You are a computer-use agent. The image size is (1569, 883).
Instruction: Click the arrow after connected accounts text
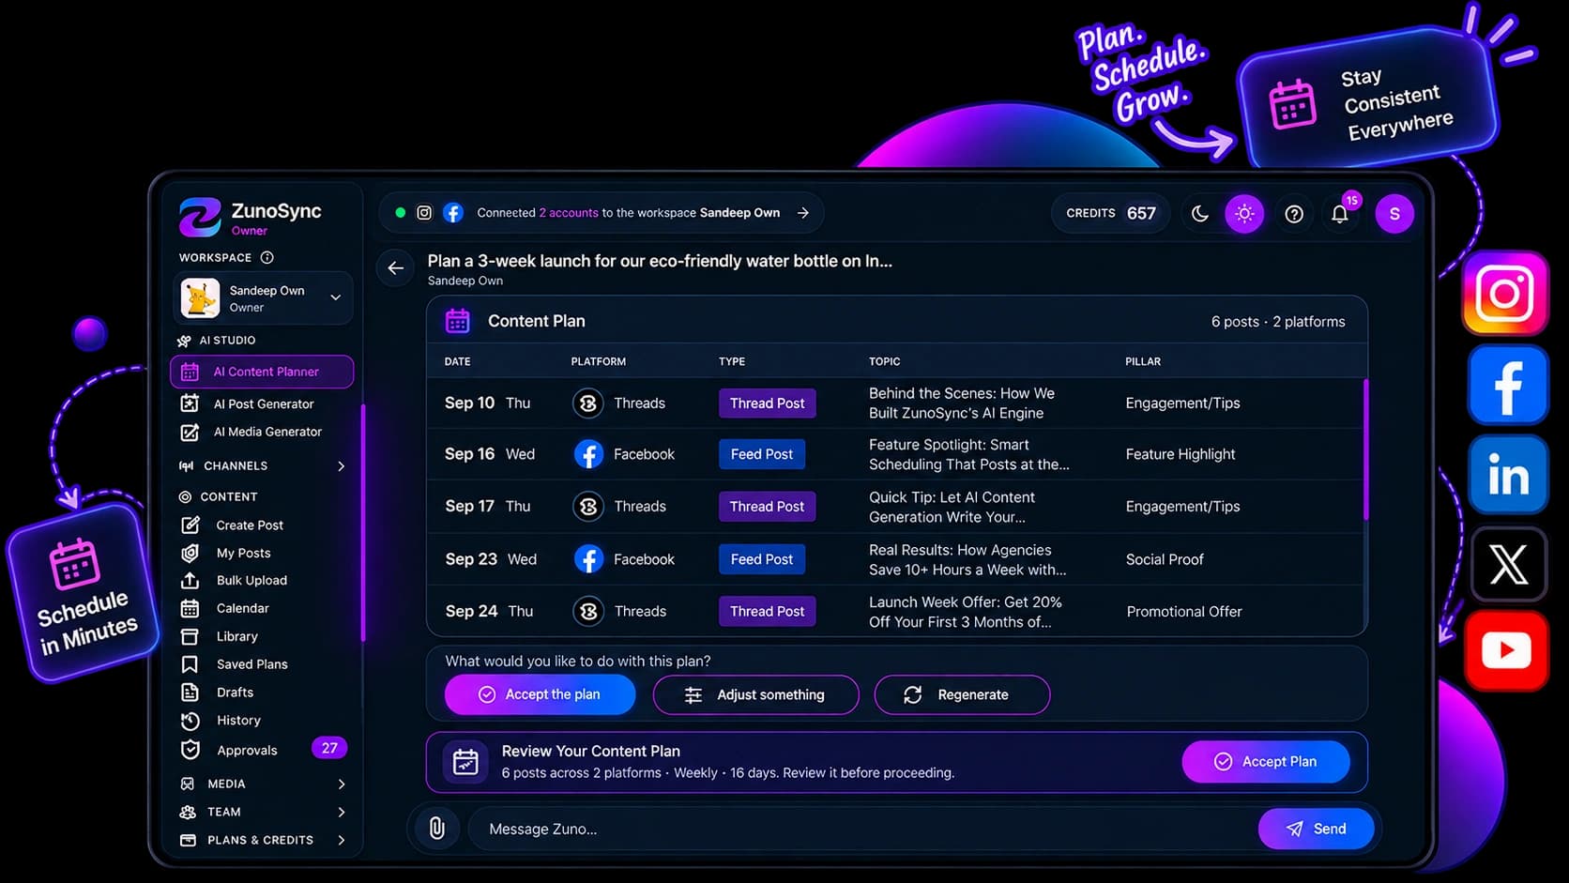point(803,213)
